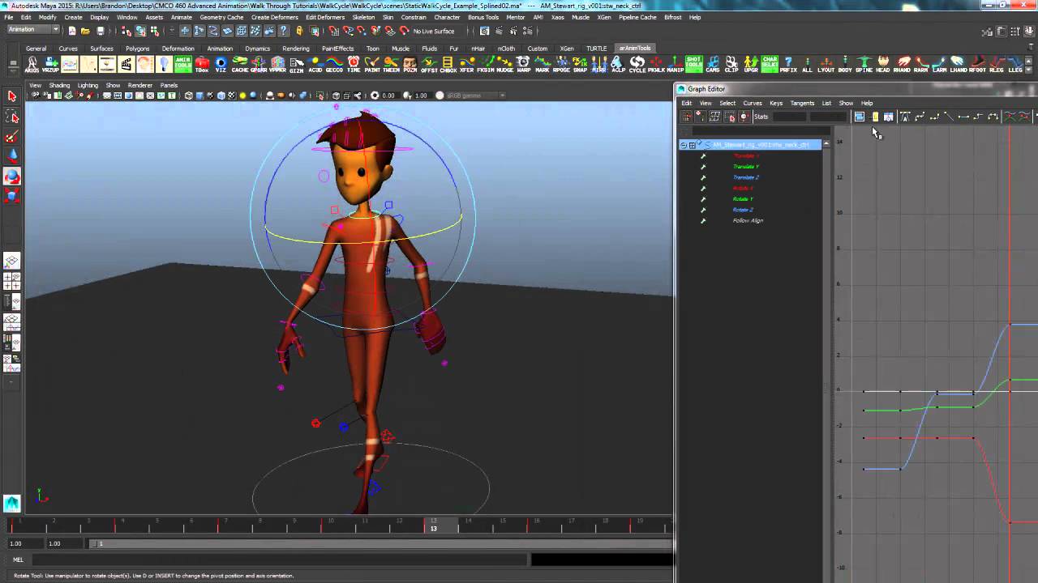Toggle Follow Align channel pin
Screen dimensions: 1038x583
(703, 221)
